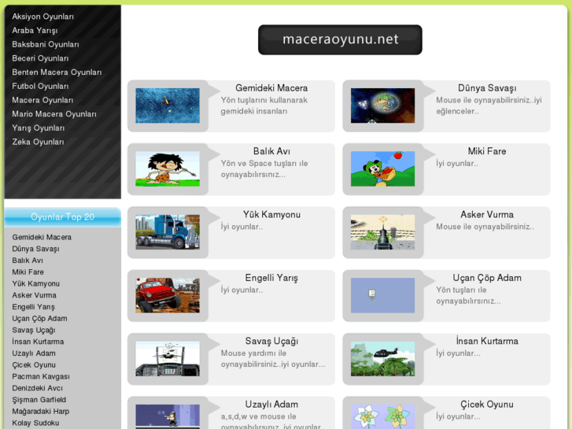Click the Uzaylı Adam game thumbnail

click(x=168, y=416)
